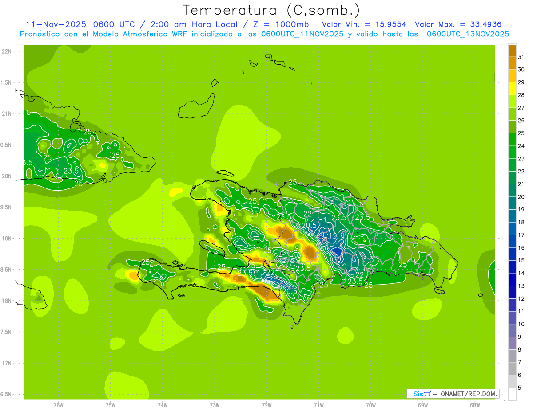
Task: Click latitude axis label "20N"
Action: point(7,176)
